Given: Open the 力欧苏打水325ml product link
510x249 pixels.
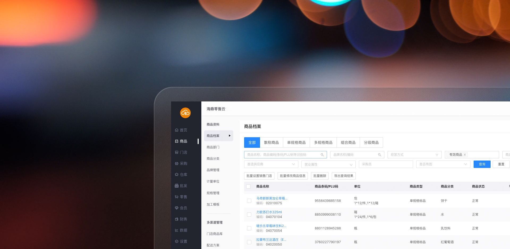Looking at the screenshot, I should [269, 212].
